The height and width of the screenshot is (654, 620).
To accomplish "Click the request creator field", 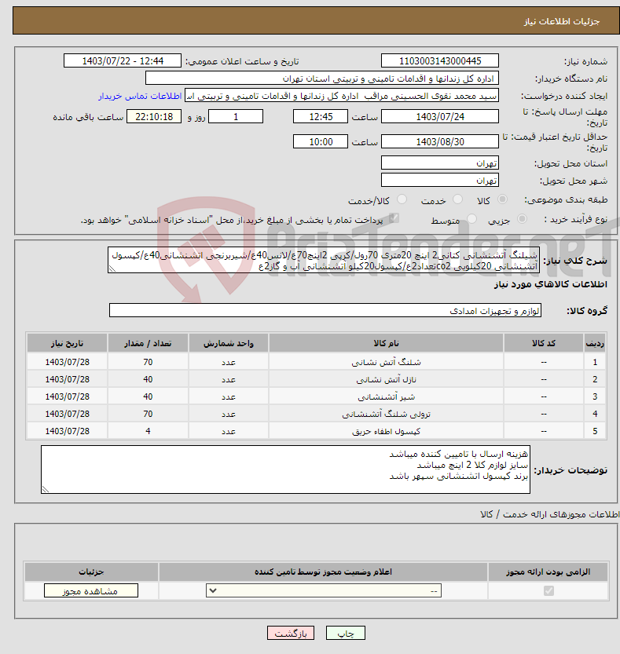I will click(342, 96).
